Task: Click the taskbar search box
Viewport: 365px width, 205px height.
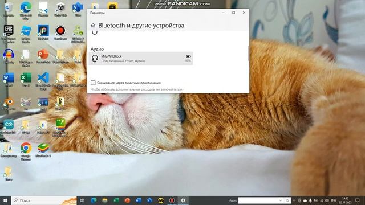Action: point(44,200)
